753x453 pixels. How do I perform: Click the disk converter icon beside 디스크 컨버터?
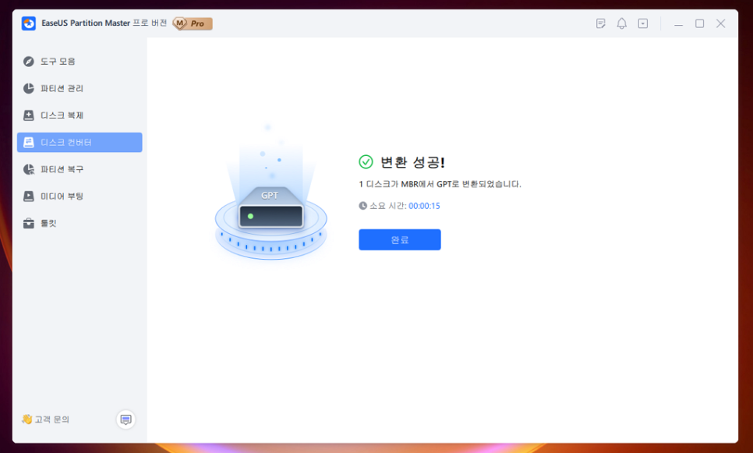29,142
